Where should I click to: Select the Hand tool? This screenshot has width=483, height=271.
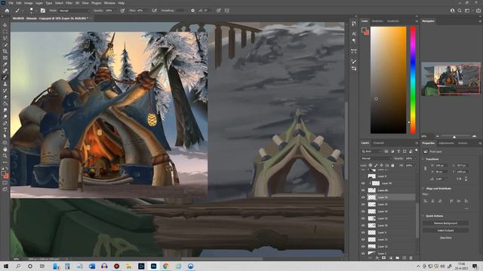click(x=5, y=149)
